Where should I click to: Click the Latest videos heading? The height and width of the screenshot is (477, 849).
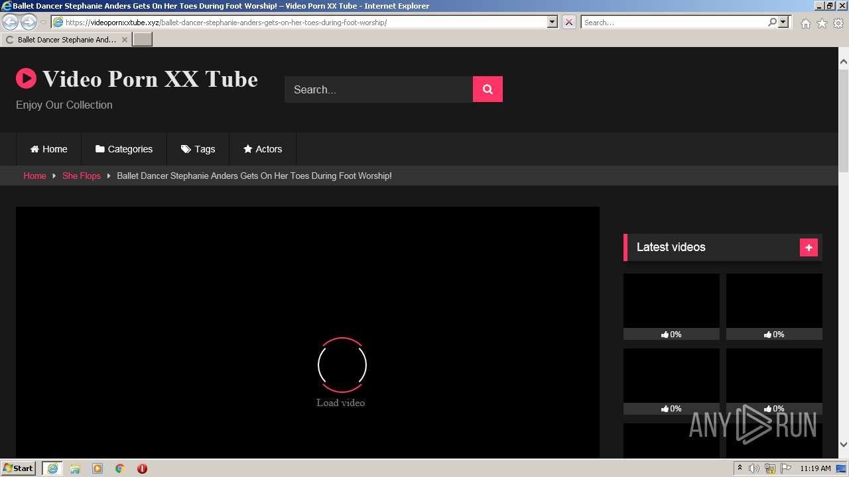[671, 247]
